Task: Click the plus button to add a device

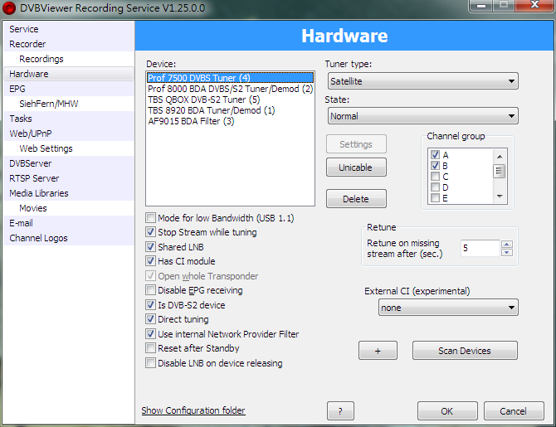Action: (378, 351)
